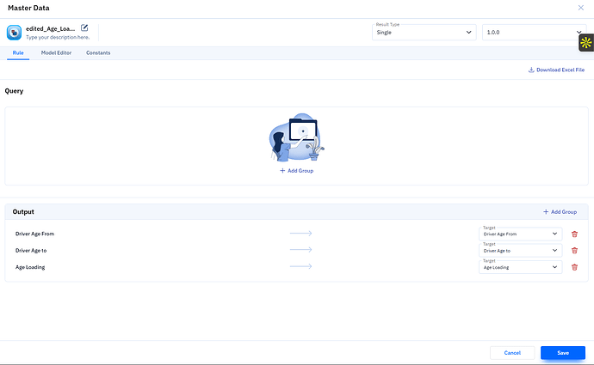Switch to the Constants tab
594x365 pixels.
click(98, 53)
